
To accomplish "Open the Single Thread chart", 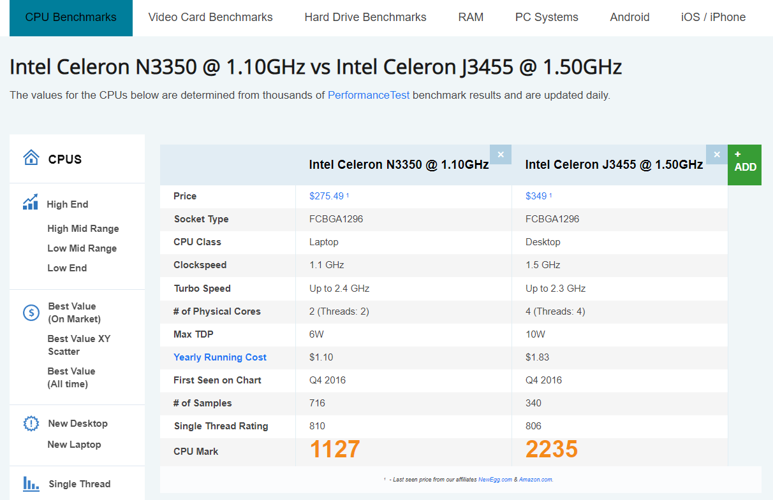I will [x=80, y=484].
